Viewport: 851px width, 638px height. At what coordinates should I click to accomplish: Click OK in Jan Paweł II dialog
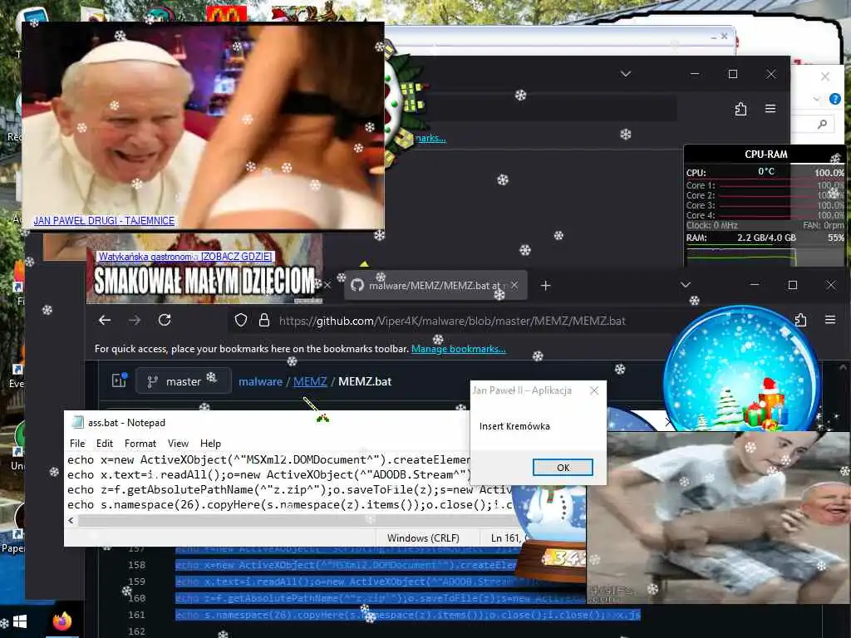[563, 467]
